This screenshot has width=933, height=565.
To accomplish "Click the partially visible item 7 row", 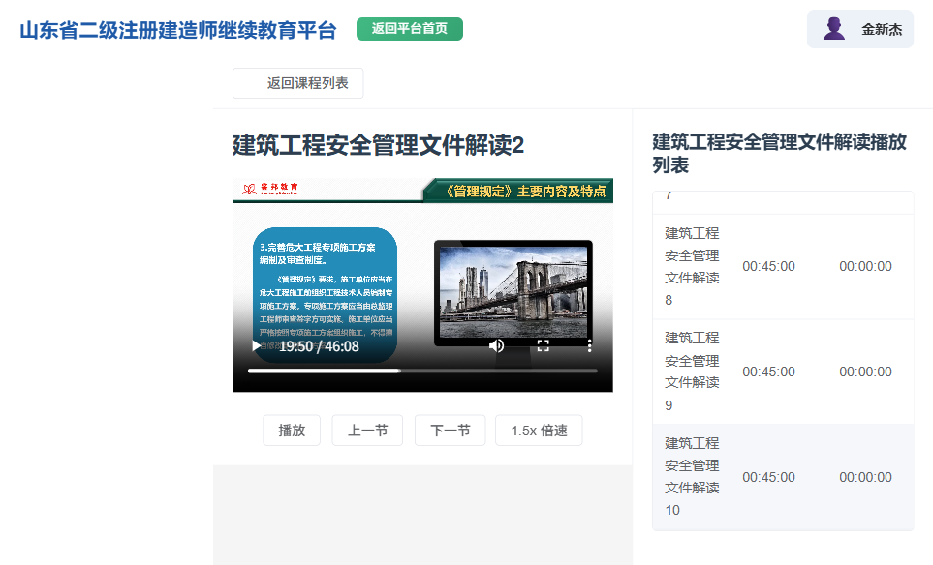I will point(783,202).
